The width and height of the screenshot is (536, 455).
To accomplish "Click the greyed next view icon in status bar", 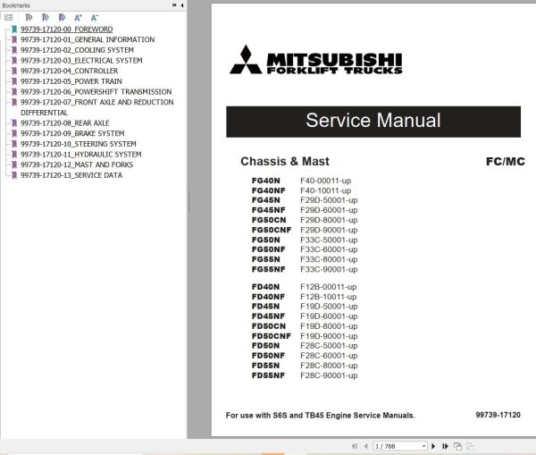I will coord(471,446).
